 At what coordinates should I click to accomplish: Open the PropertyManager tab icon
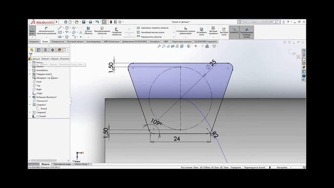pyautogui.click(x=39, y=50)
